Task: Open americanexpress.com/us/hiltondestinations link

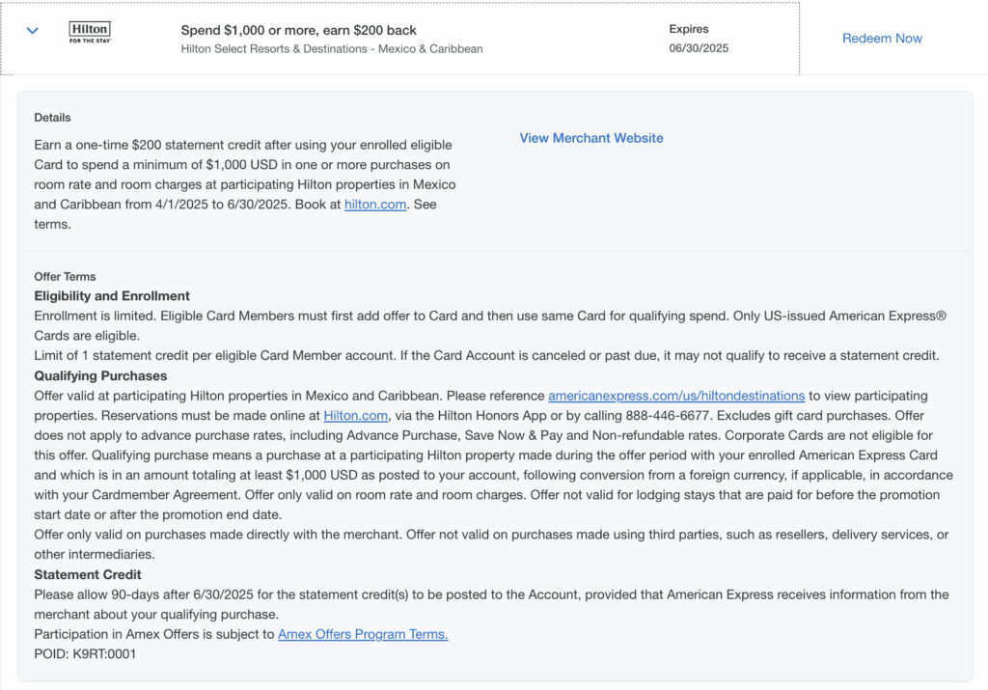Action: (x=676, y=396)
